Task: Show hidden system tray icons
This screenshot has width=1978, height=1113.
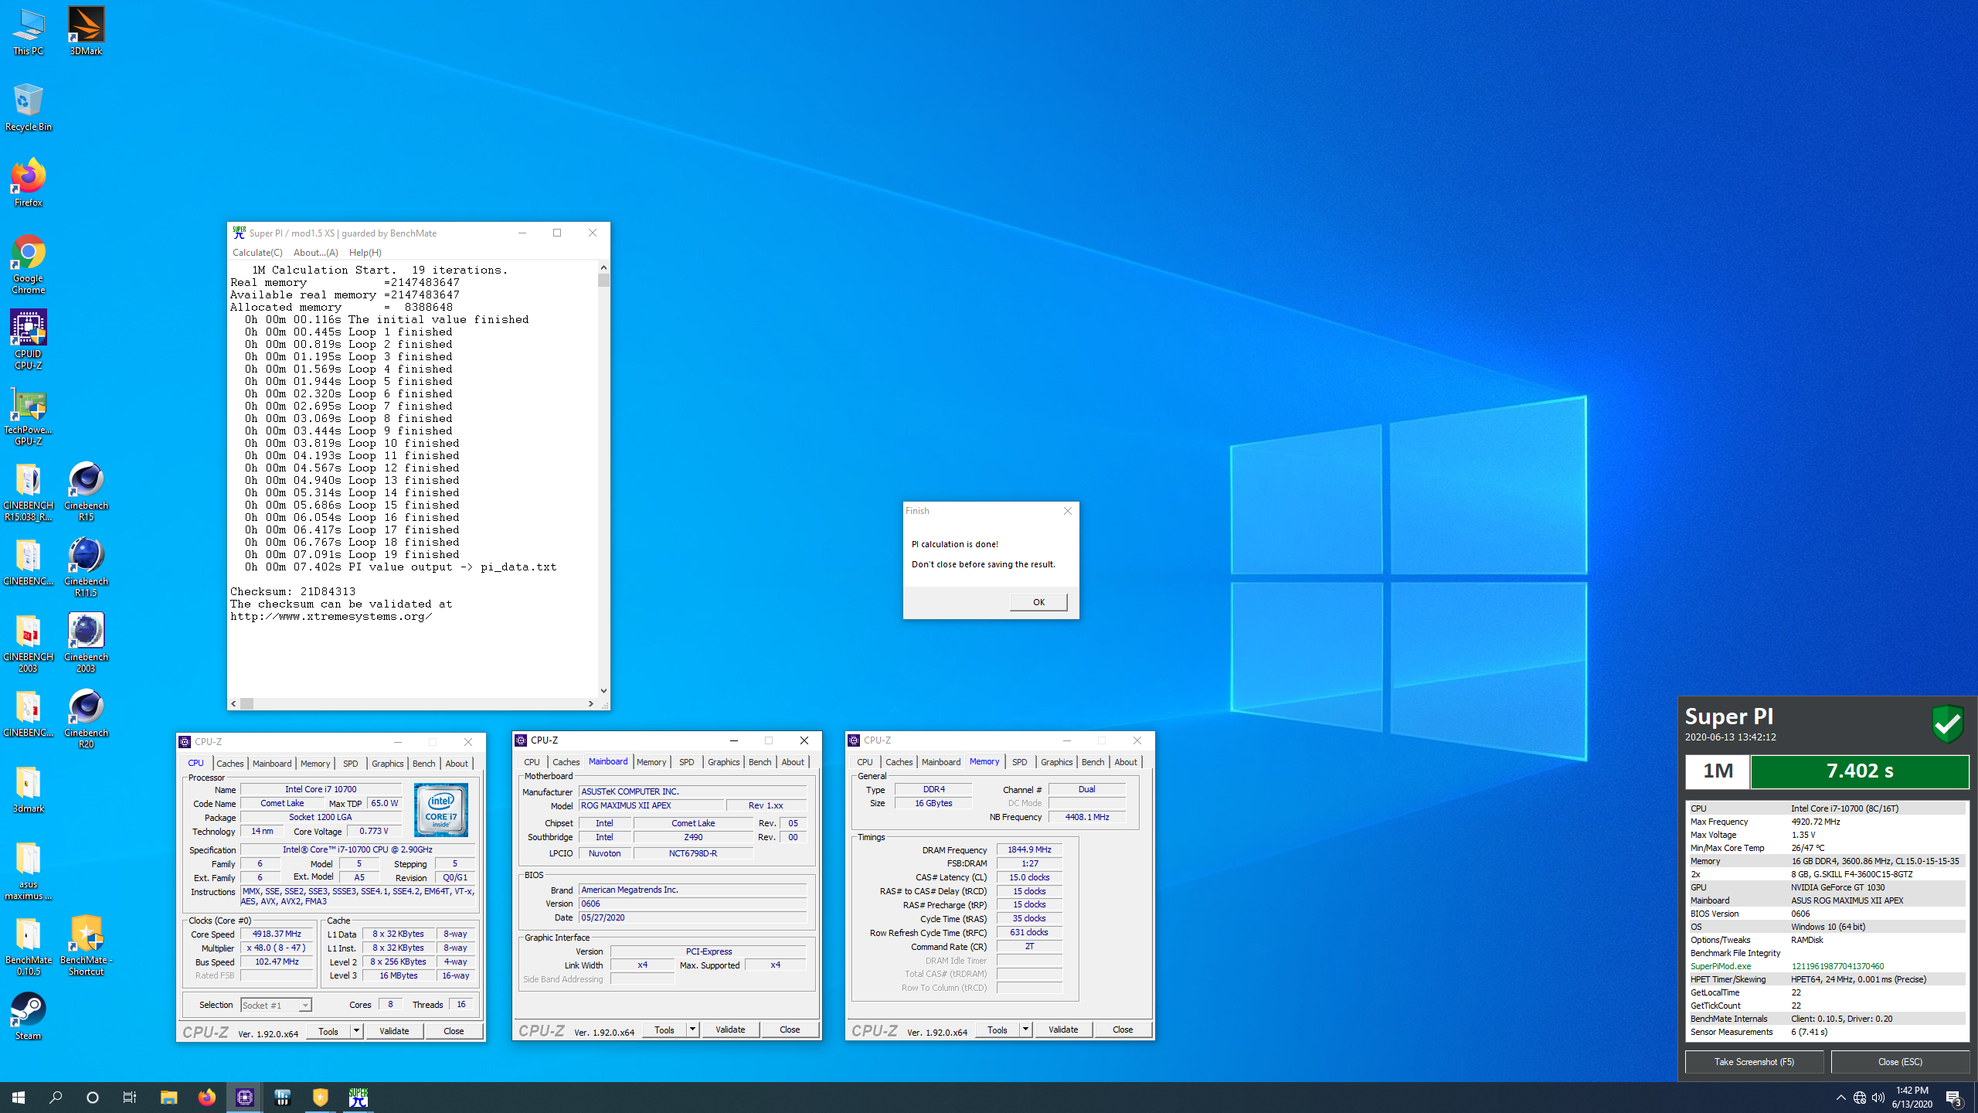Action: click(1841, 1098)
